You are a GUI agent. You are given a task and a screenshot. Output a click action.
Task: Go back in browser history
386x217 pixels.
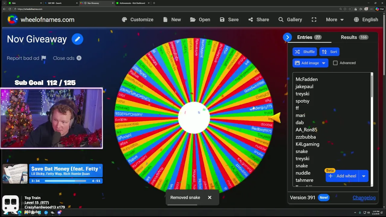point(4,9)
